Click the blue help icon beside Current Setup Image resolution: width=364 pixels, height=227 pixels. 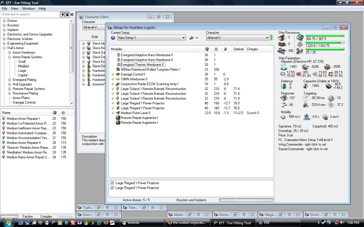pyautogui.click(x=113, y=38)
